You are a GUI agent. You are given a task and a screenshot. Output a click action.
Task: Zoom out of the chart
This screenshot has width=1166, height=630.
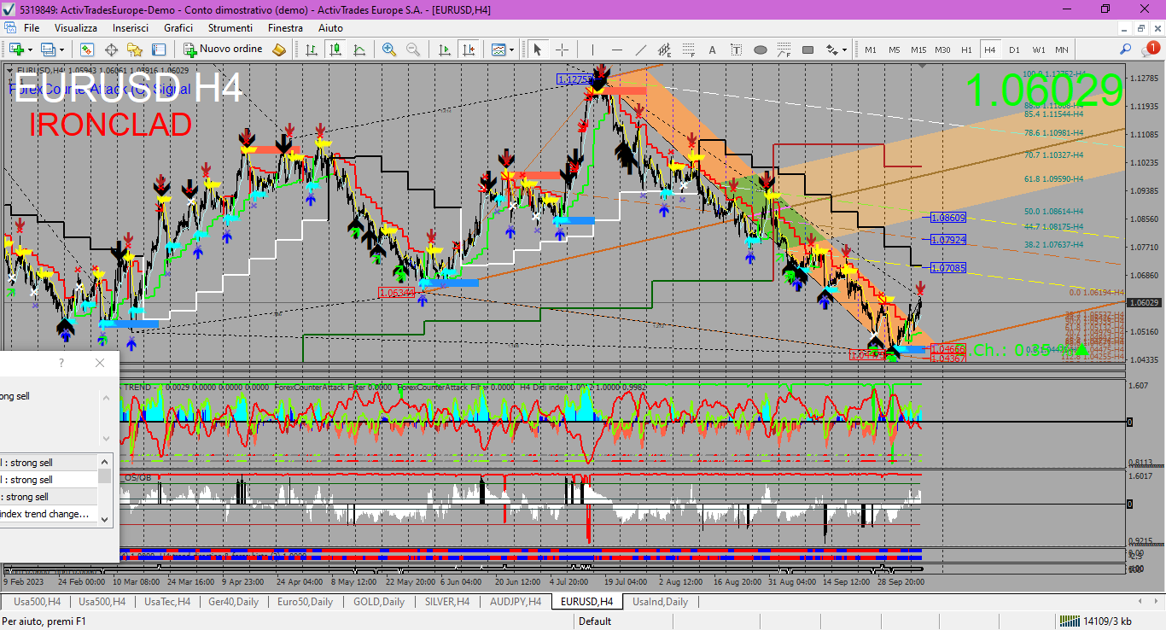(413, 50)
